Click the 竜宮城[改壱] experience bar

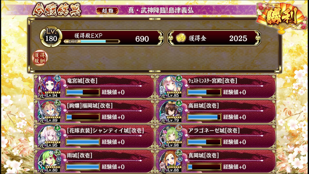(x=83, y=92)
